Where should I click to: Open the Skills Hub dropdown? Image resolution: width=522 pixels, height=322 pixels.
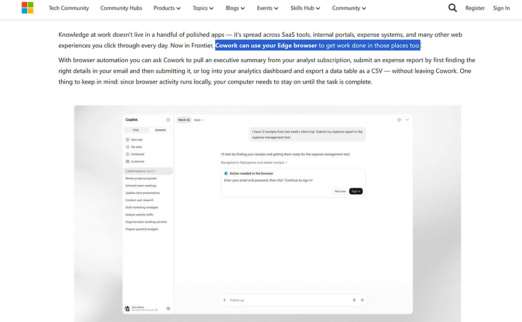tap(305, 8)
